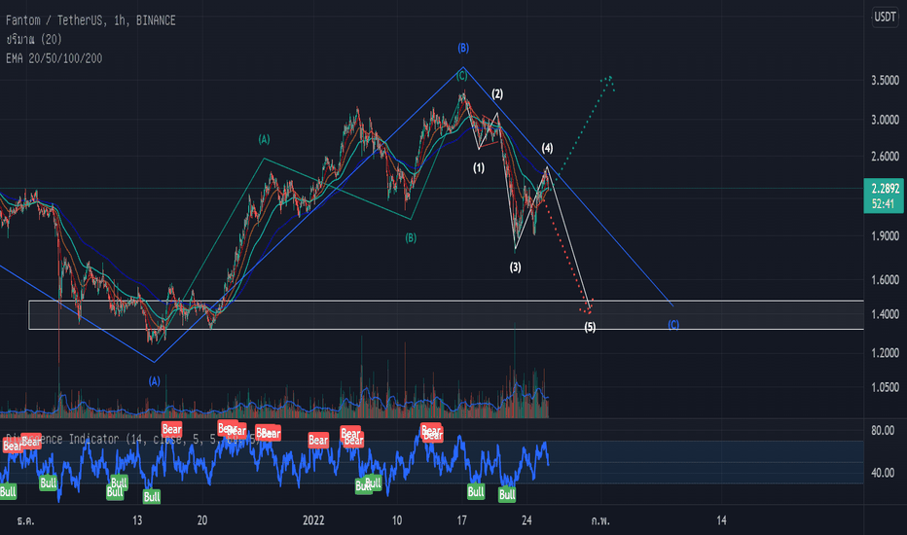Select the green (A) wave label
Viewport: 907px width, 535px height.
pos(264,139)
